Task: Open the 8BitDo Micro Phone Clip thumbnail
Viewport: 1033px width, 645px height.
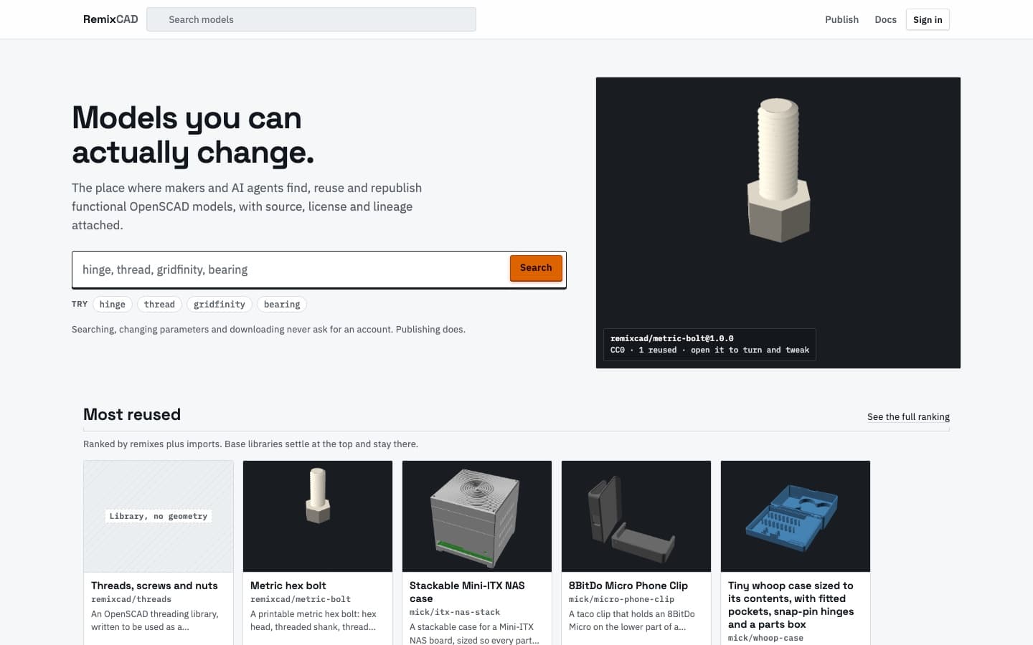Action: (x=636, y=516)
